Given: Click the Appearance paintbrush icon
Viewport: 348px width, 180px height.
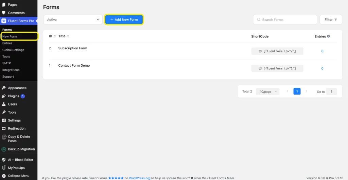Looking at the screenshot, I should click(4, 88).
